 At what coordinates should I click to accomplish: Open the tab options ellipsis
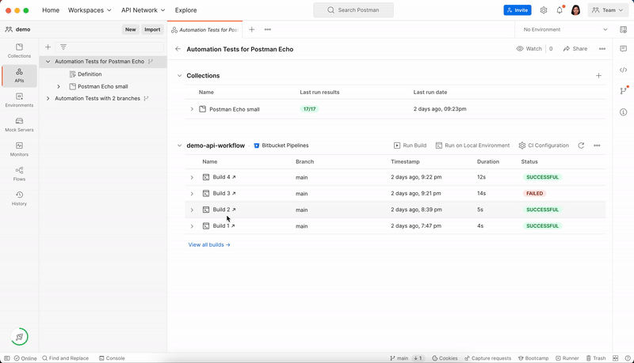coord(267,29)
